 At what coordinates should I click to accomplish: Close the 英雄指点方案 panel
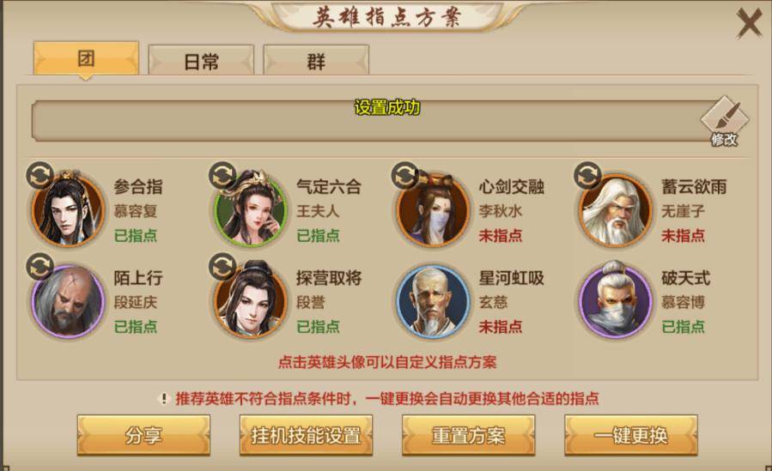pyautogui.click(x=749, y=22)
